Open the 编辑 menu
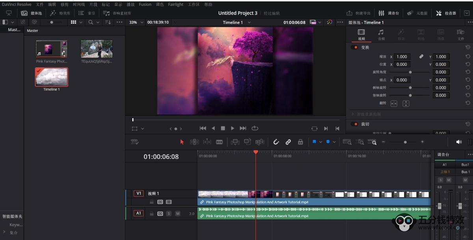This screenshot has width=473, height=240. tap(52, 4)
